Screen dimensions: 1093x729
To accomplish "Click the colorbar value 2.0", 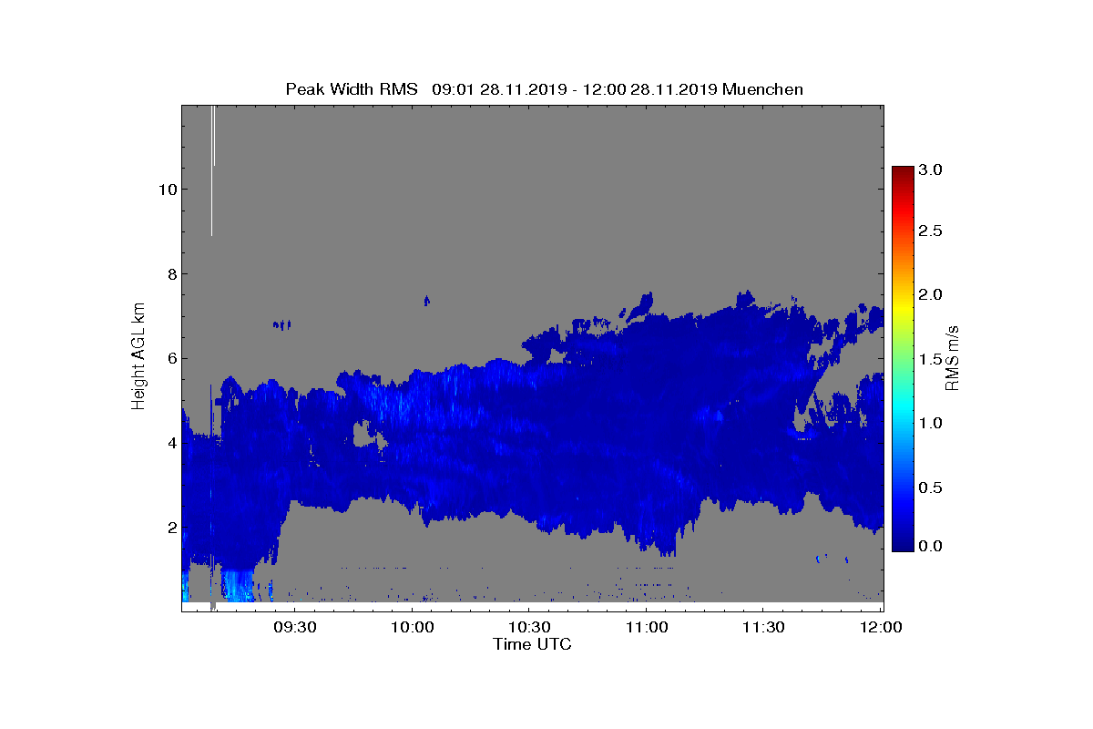I will 931,294.
